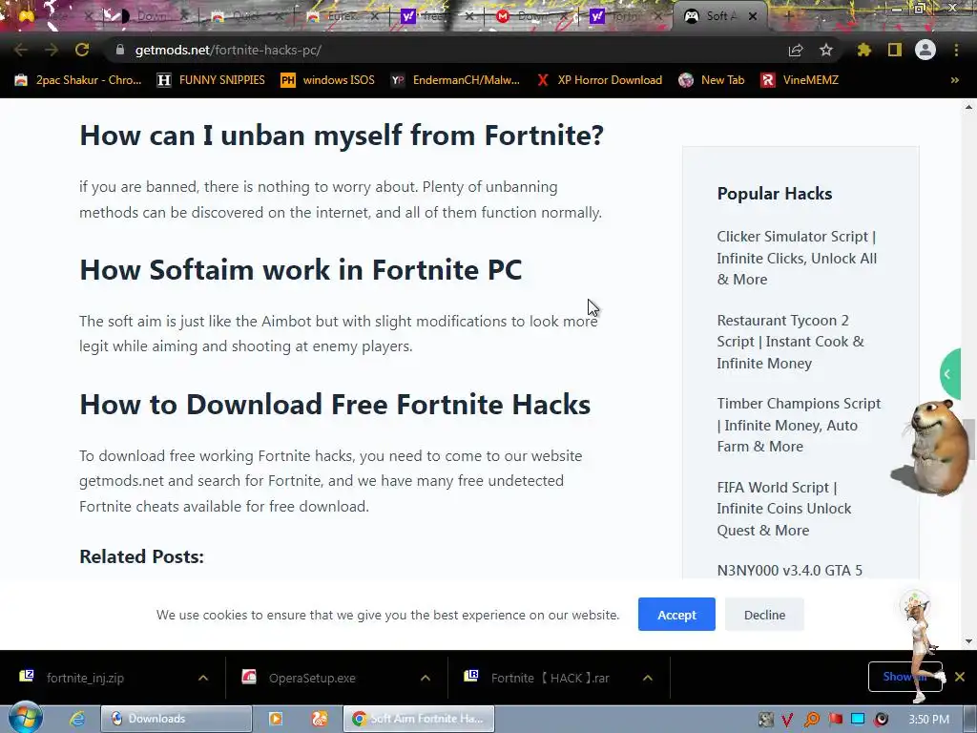Open Restaurant Tycoon 2 Script link

point(790,342)
